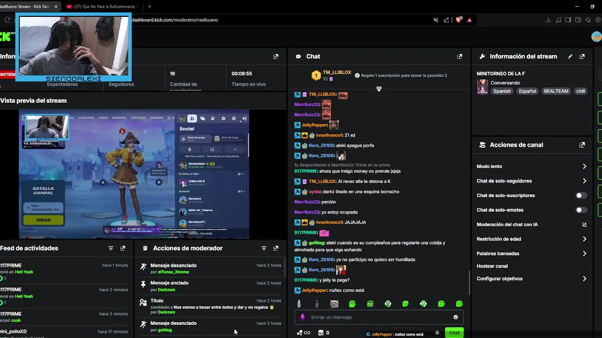This screenshot has width=602, height=338.
Task: Open Moderación del chat con IA
Action: click(x=532, y=224)
